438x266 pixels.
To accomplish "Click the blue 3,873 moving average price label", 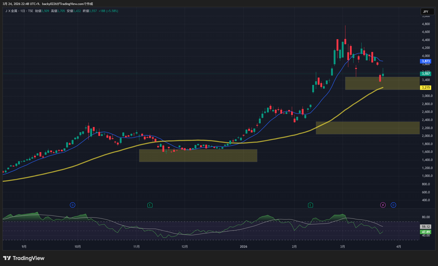I will [x=426, y=61].
